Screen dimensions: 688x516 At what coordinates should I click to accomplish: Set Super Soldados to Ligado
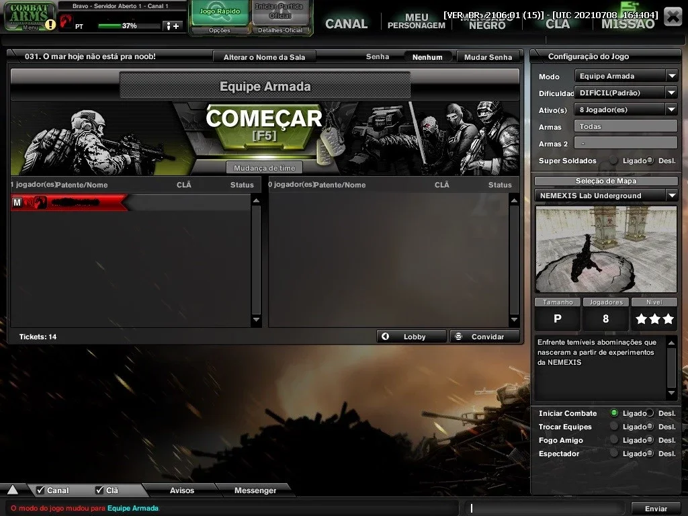click(614, 161)
